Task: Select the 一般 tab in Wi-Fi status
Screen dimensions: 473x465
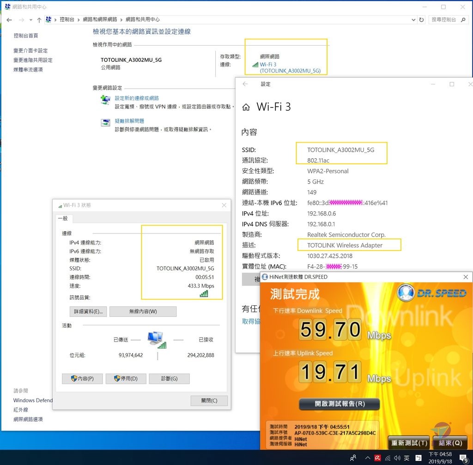Action: (63, 218)
